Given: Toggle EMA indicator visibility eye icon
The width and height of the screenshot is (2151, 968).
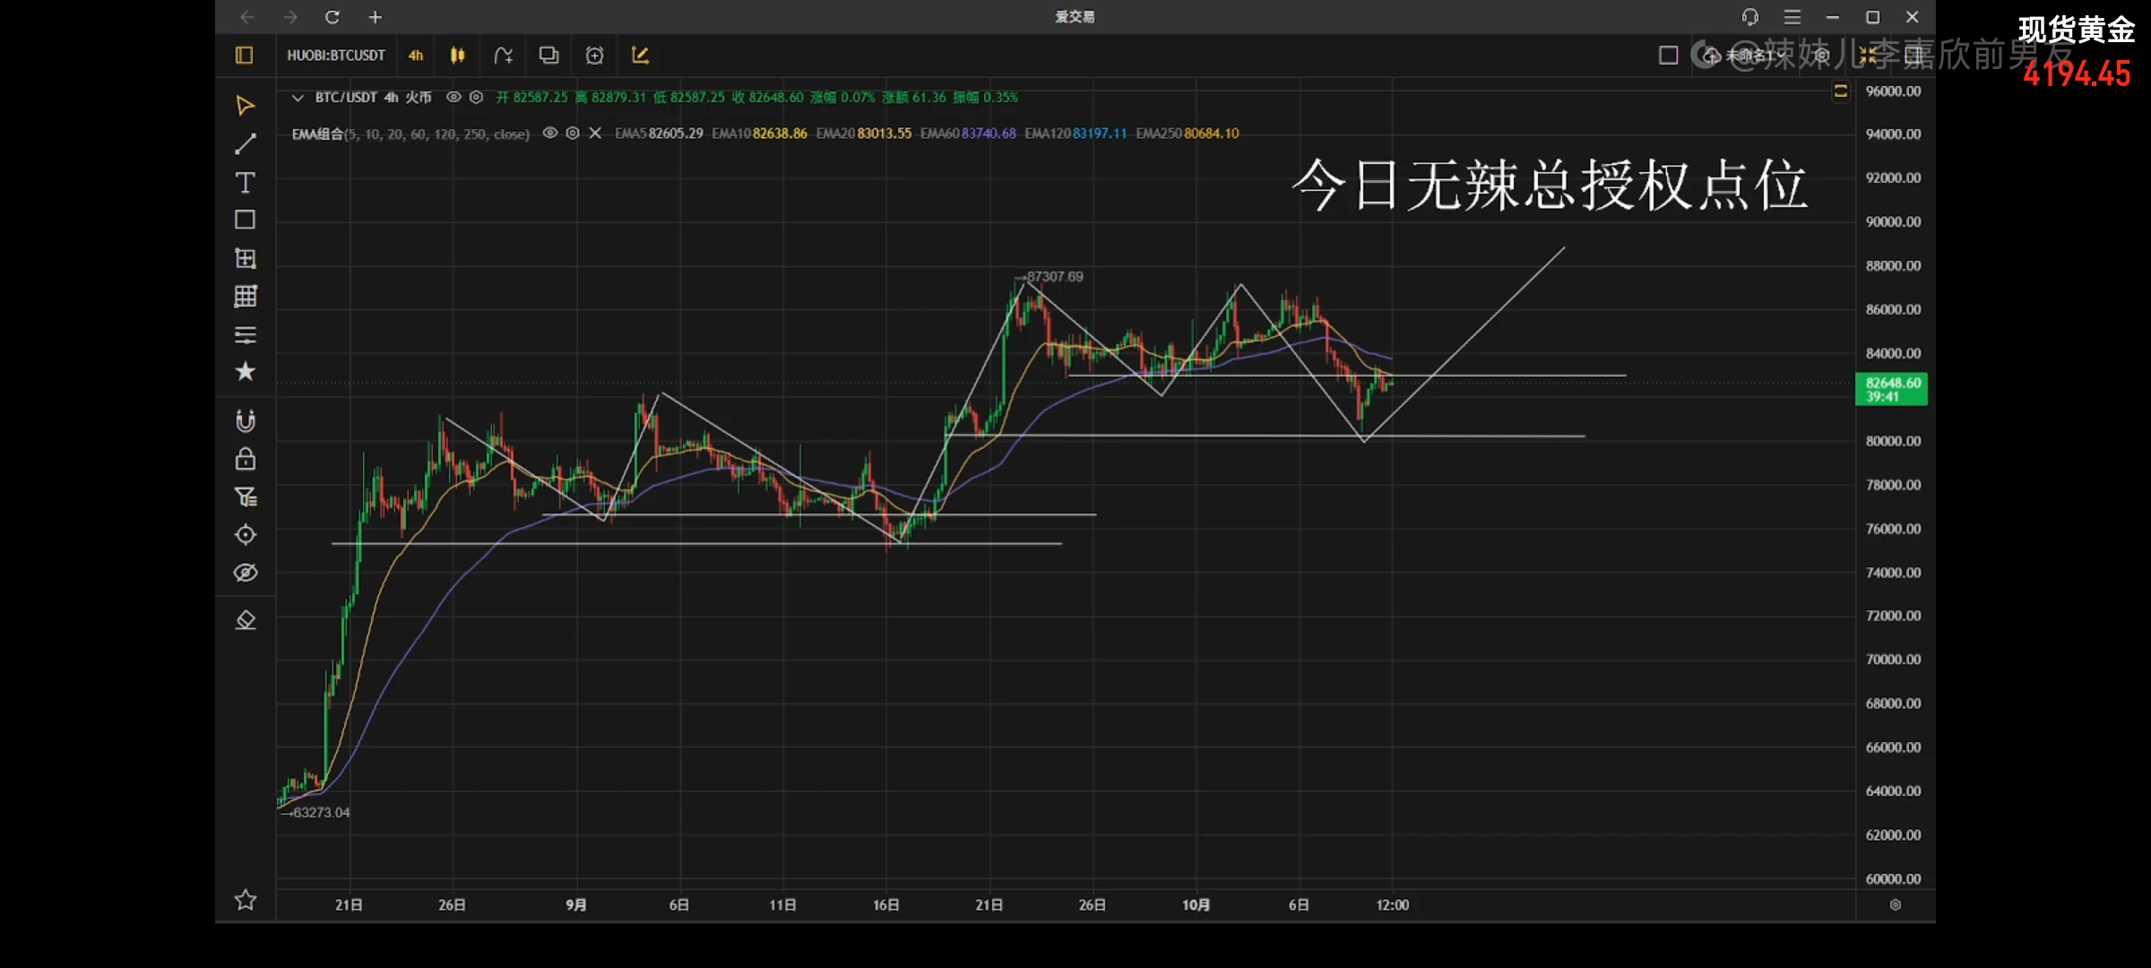Looking at the screenshot, I should click(550, 133).
